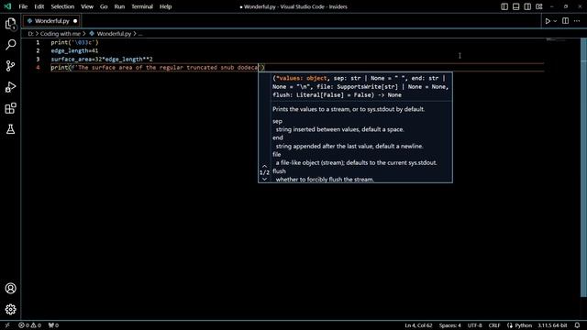Click the print('\033c') line
The image size is (587, 330).
(x=74, y=42)
